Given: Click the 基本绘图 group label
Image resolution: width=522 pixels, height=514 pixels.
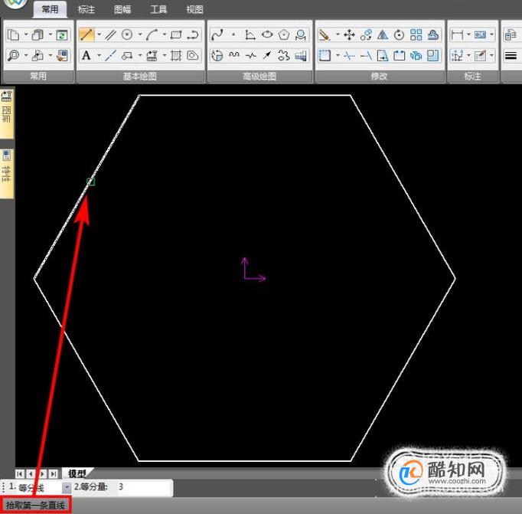Looking at the screenshot, I should [140, 77].
